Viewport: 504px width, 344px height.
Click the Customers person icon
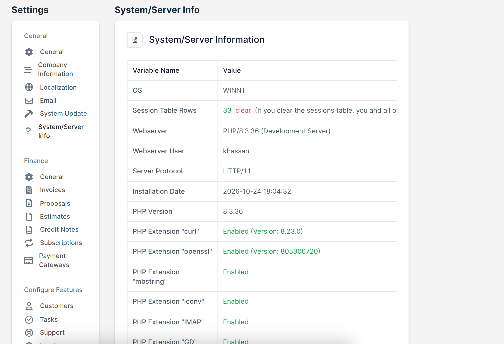[x=29, y=306]
